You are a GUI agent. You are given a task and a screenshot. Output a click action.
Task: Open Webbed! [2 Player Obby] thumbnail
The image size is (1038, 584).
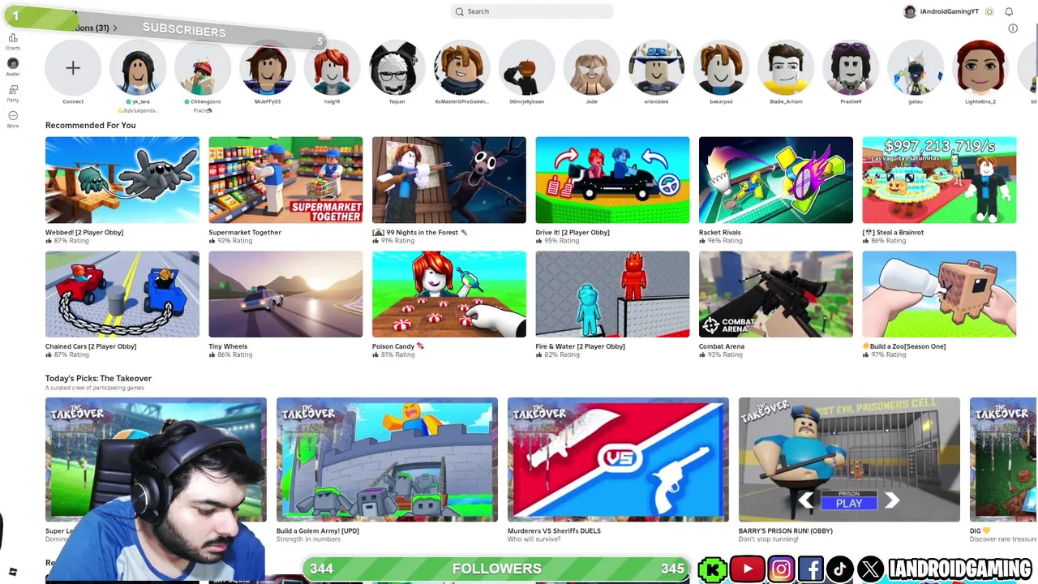[122, 180]
